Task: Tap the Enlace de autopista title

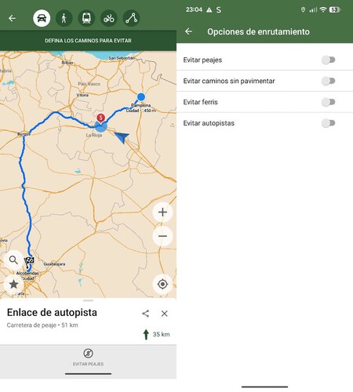Action: click(52, 313)
